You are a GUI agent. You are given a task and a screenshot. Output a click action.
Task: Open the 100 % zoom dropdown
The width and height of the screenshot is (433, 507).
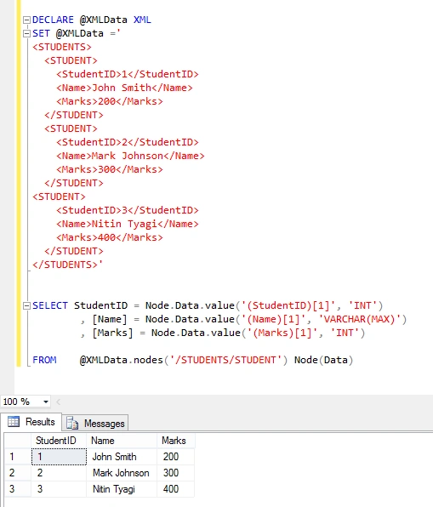click(46, 402)
